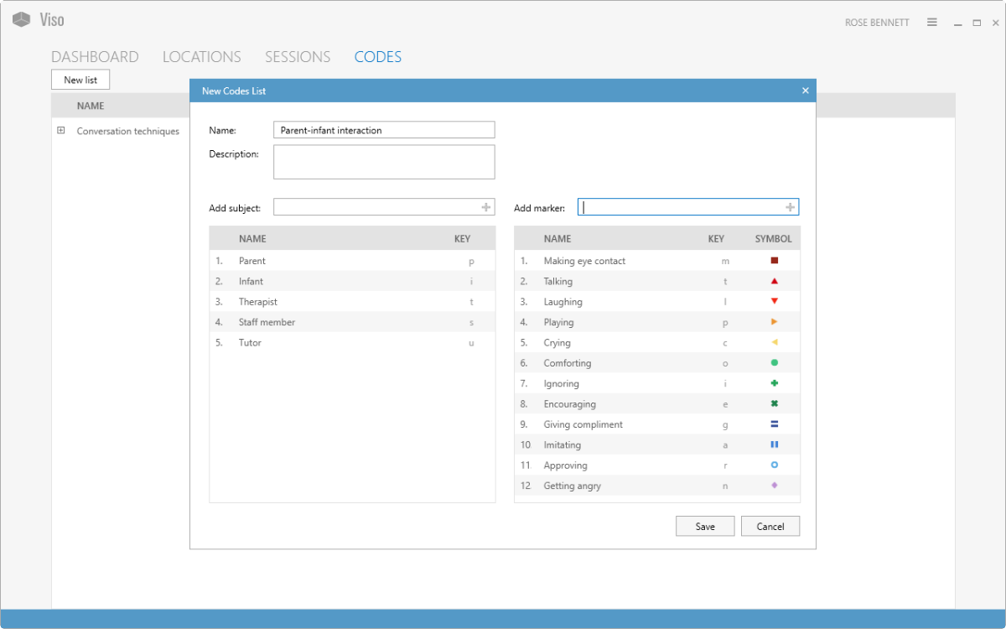Open the hamburger menu beside Rose Bennett
This screenshot has height=629, width=1006.
pyautogui.click(x=932, y=23)
